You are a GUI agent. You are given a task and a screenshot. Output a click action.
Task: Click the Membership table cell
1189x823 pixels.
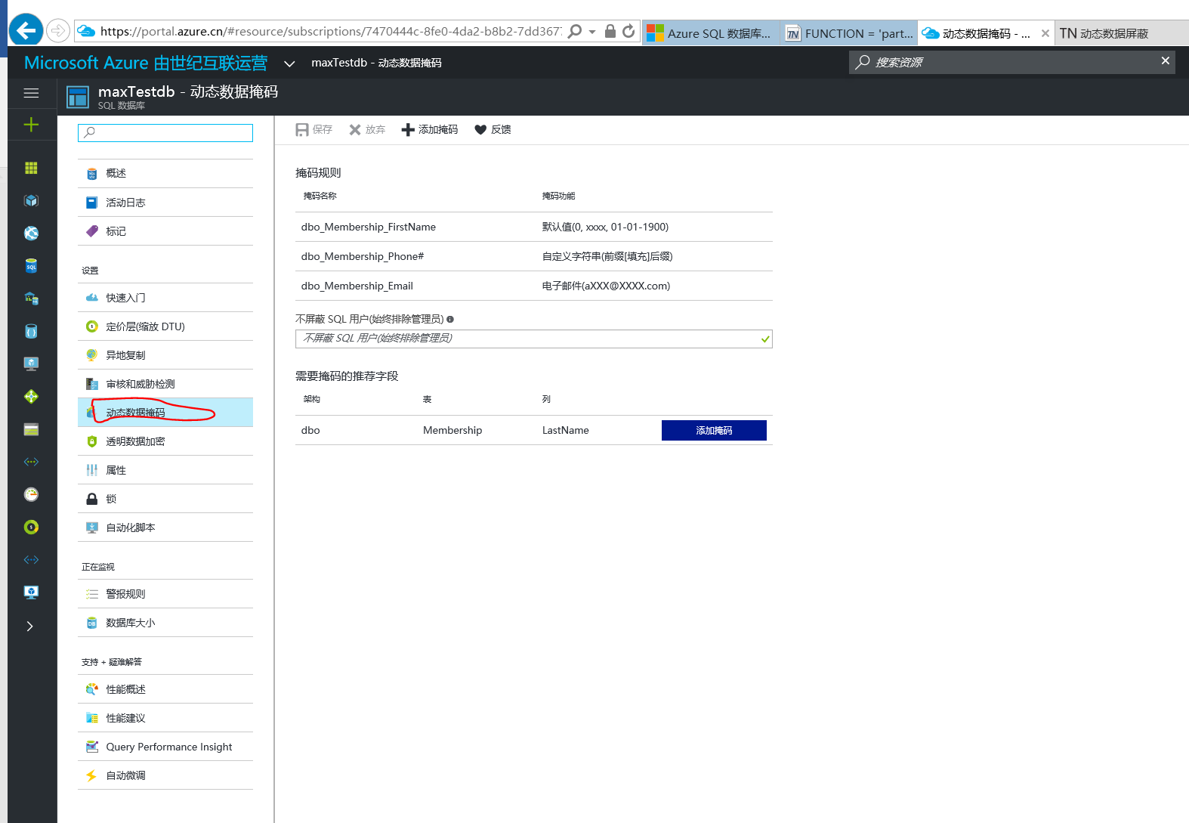(x=452, y=430)
